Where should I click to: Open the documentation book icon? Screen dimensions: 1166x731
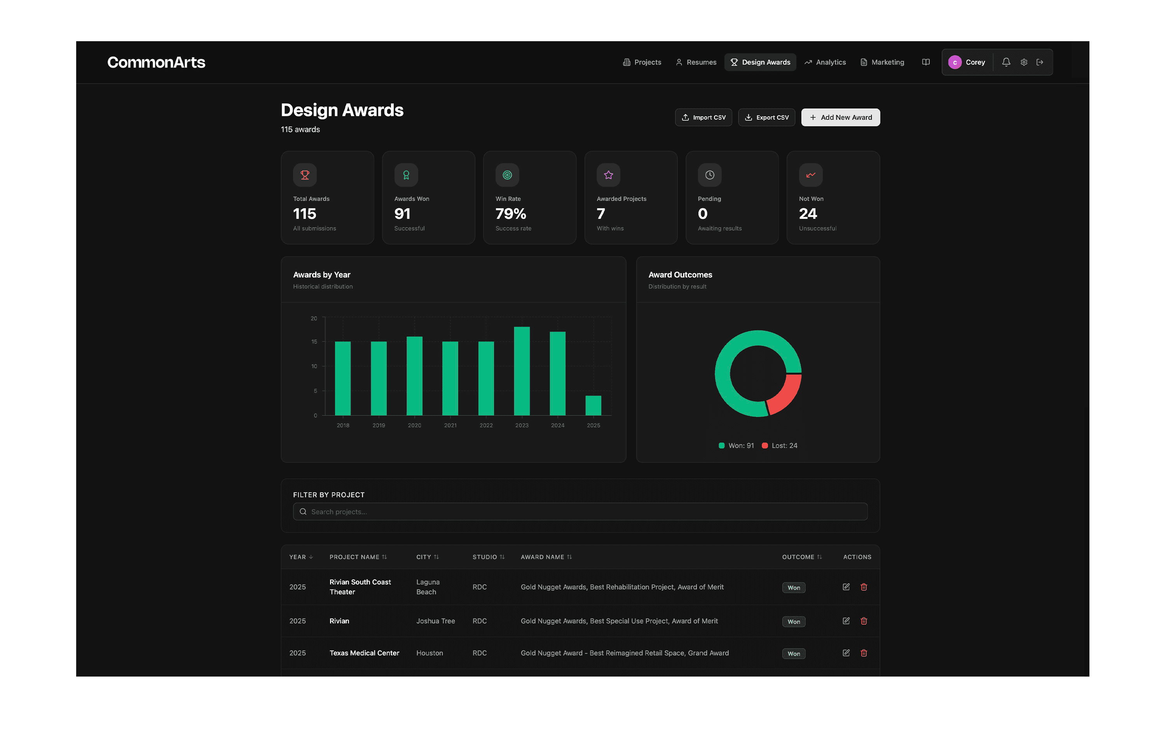click(x=925, y=62)
